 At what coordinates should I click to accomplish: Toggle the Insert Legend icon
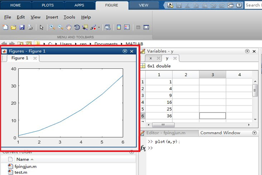(127, 27)
